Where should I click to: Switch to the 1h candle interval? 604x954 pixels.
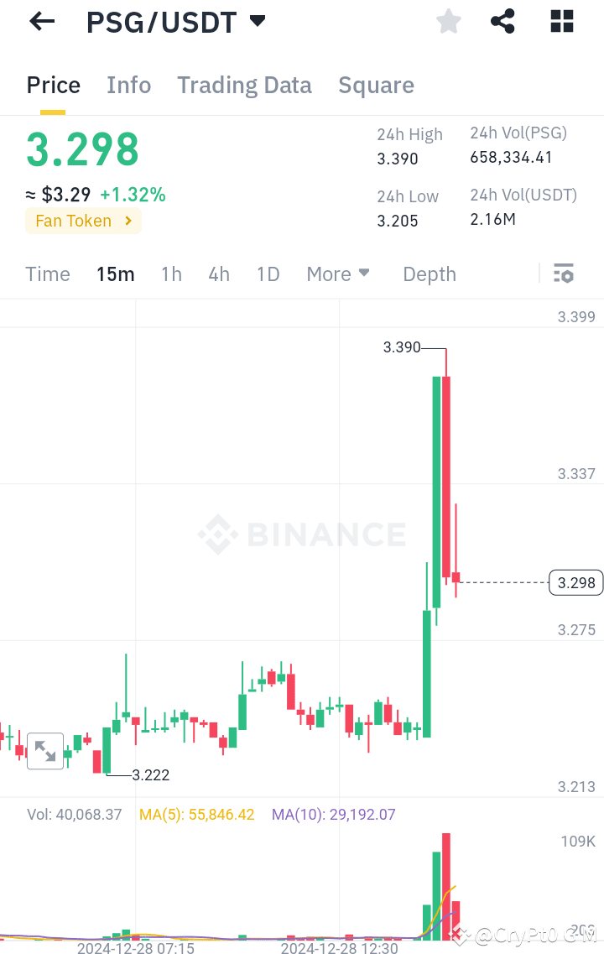click(x=171, y=274)
